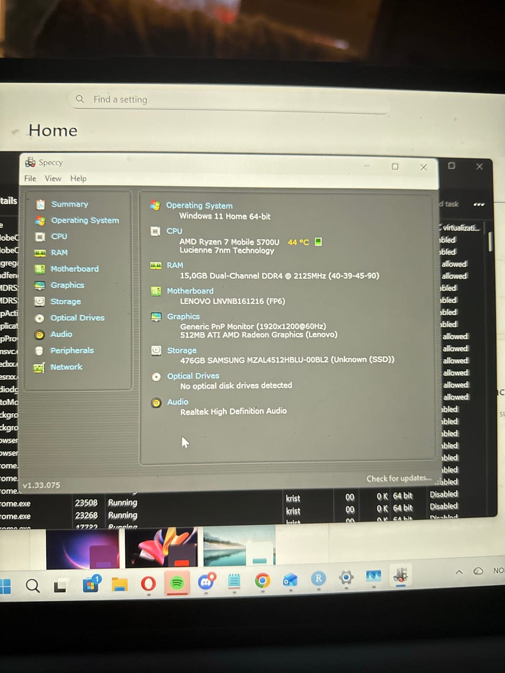Screen dimensions: 505x673
Task: Click the green CPU temperature indicator square
Action: tap(318, 241)
